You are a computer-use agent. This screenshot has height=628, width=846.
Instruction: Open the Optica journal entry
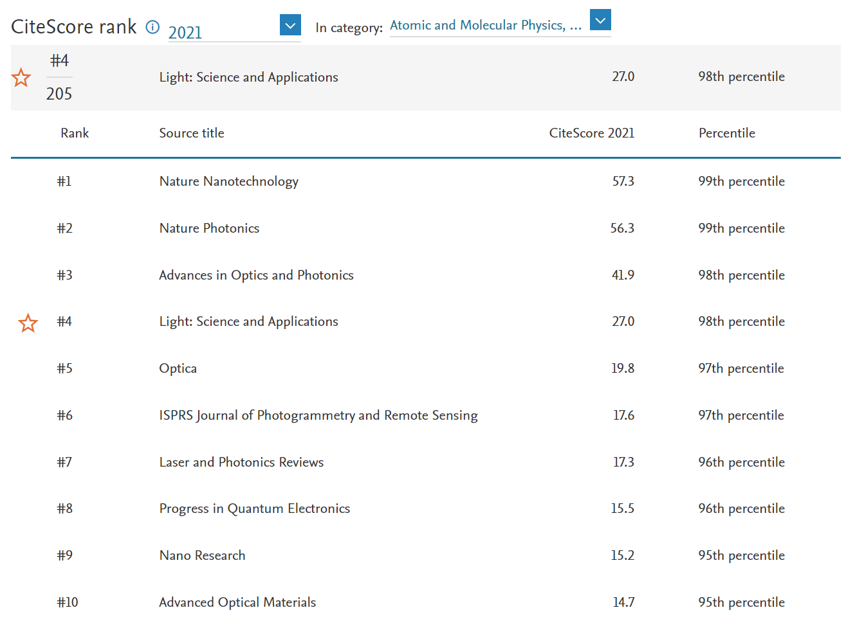(178, 368)
